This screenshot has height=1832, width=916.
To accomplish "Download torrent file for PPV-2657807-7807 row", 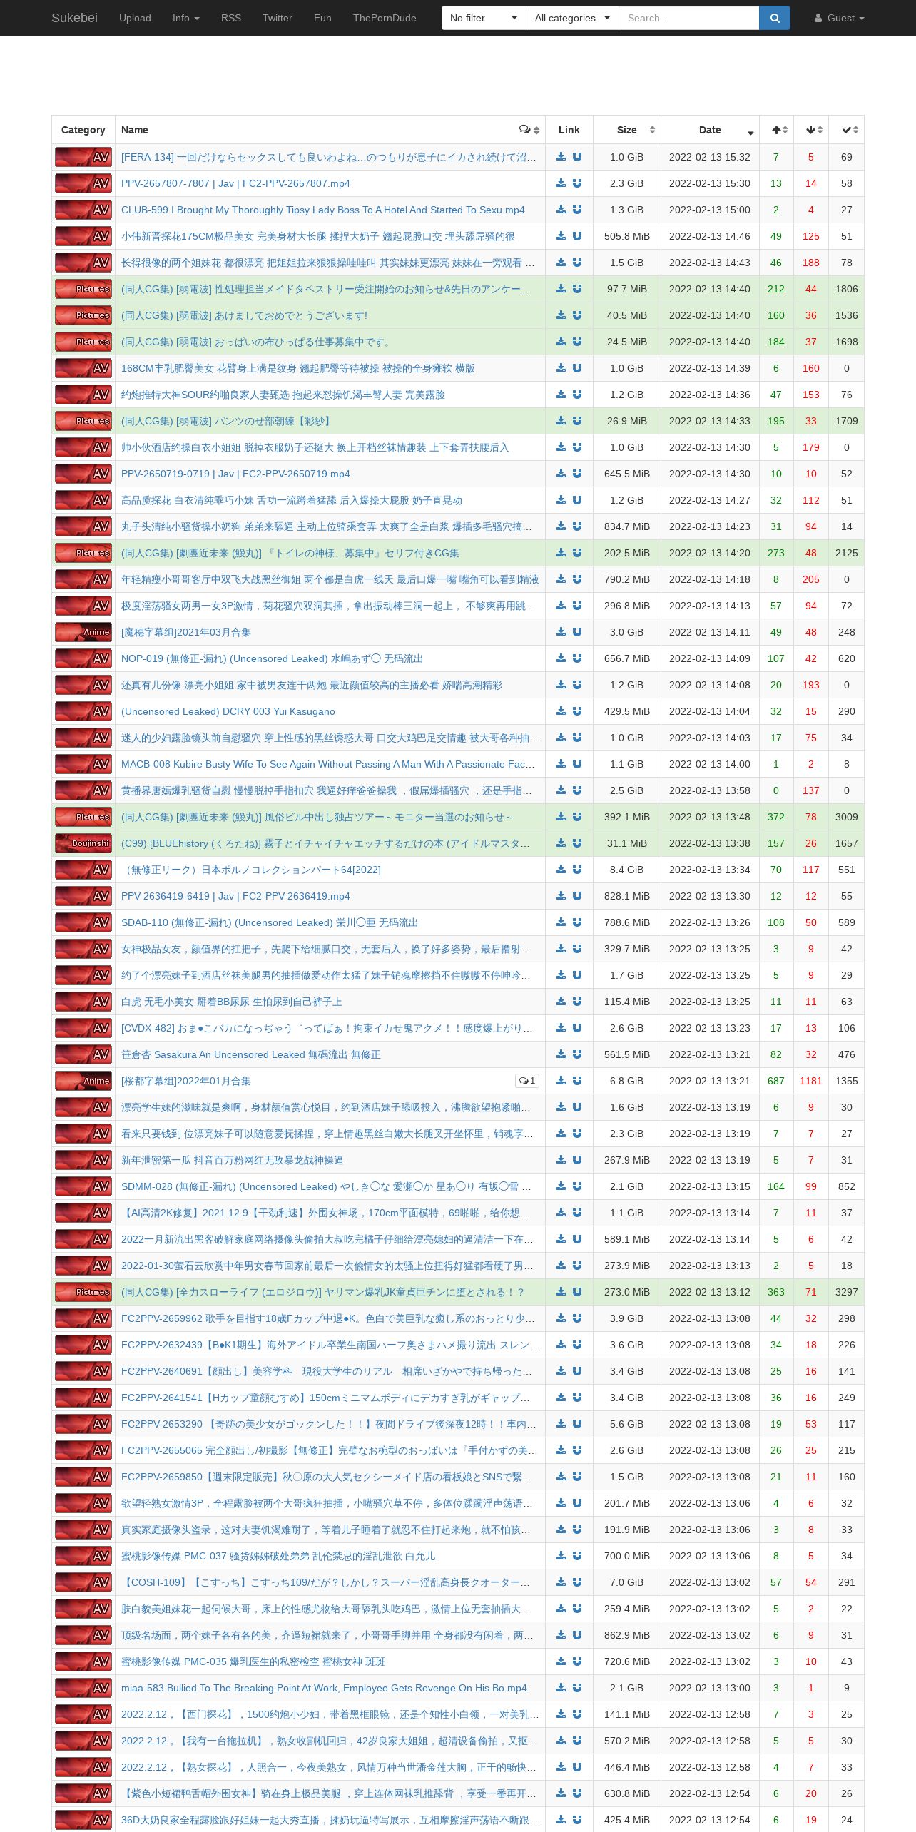I will [x=561, y=183].
